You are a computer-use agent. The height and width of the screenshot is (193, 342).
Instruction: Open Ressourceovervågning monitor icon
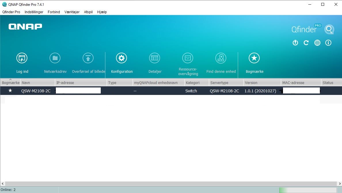[188, 58]
